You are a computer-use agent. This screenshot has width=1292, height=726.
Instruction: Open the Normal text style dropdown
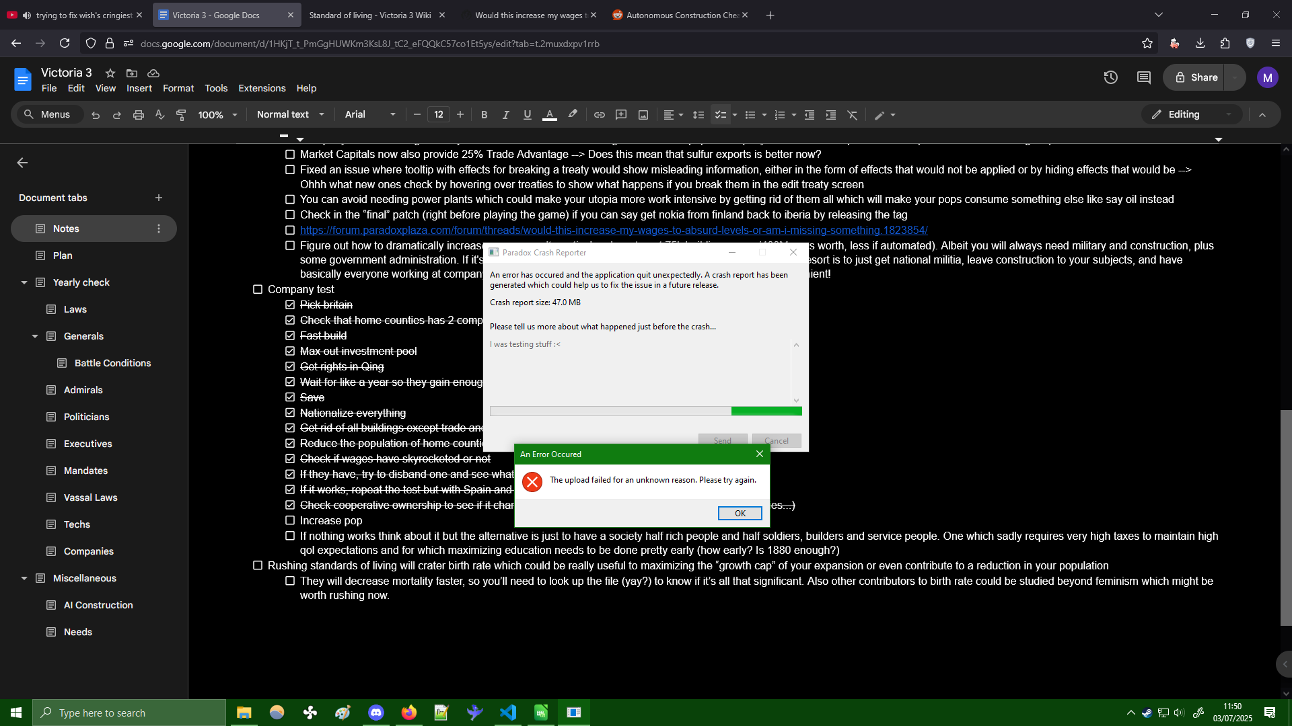pyautogui.click(x=291, y=114)
